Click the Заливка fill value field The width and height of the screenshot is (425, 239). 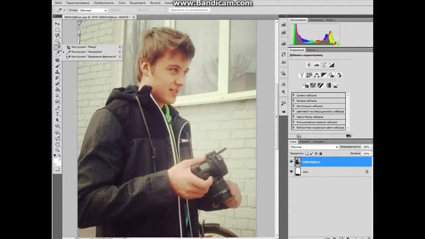click(366, 153)
